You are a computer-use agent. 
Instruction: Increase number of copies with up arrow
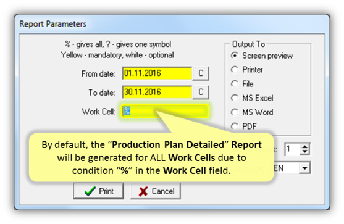(304, 146)
